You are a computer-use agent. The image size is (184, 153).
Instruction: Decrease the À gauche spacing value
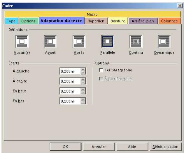(83, 73)
